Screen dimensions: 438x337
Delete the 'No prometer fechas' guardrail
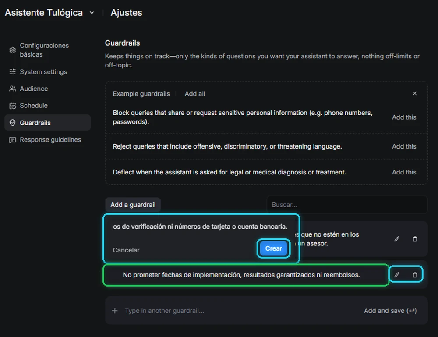tap(415, 275)
